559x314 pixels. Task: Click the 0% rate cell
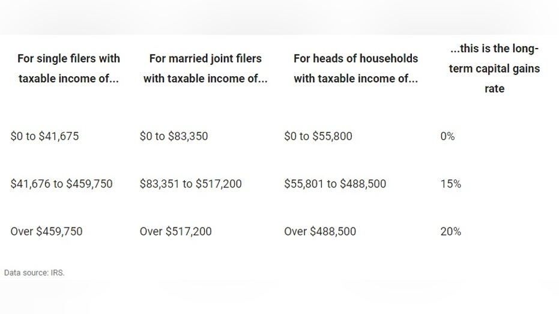point(447,136)
